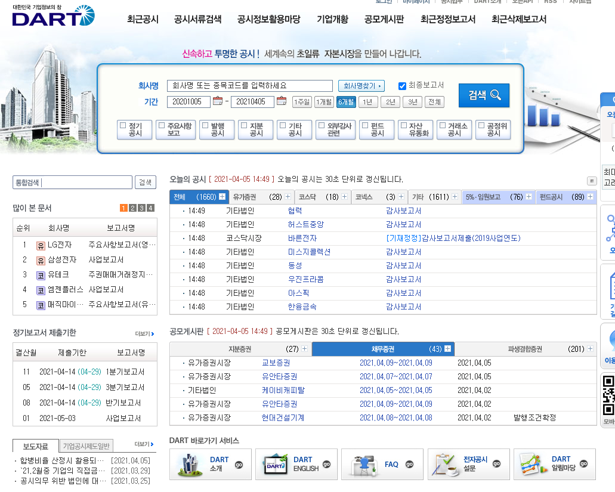Check the 지분공시 checkbox
This screenshot has height=492, width=615.
244,125
